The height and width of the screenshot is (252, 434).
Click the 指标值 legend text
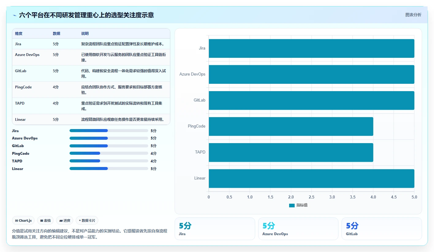click(x=302, y=205)
